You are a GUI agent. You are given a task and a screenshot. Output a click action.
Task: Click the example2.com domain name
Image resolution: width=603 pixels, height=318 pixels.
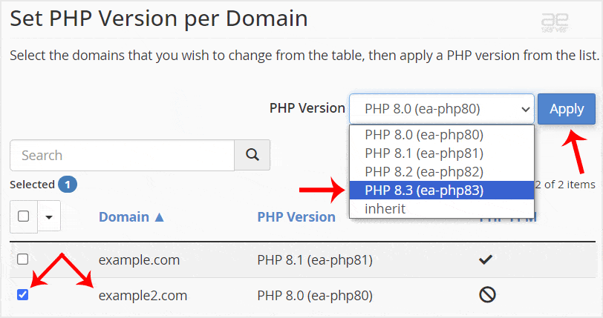(143, 296)
